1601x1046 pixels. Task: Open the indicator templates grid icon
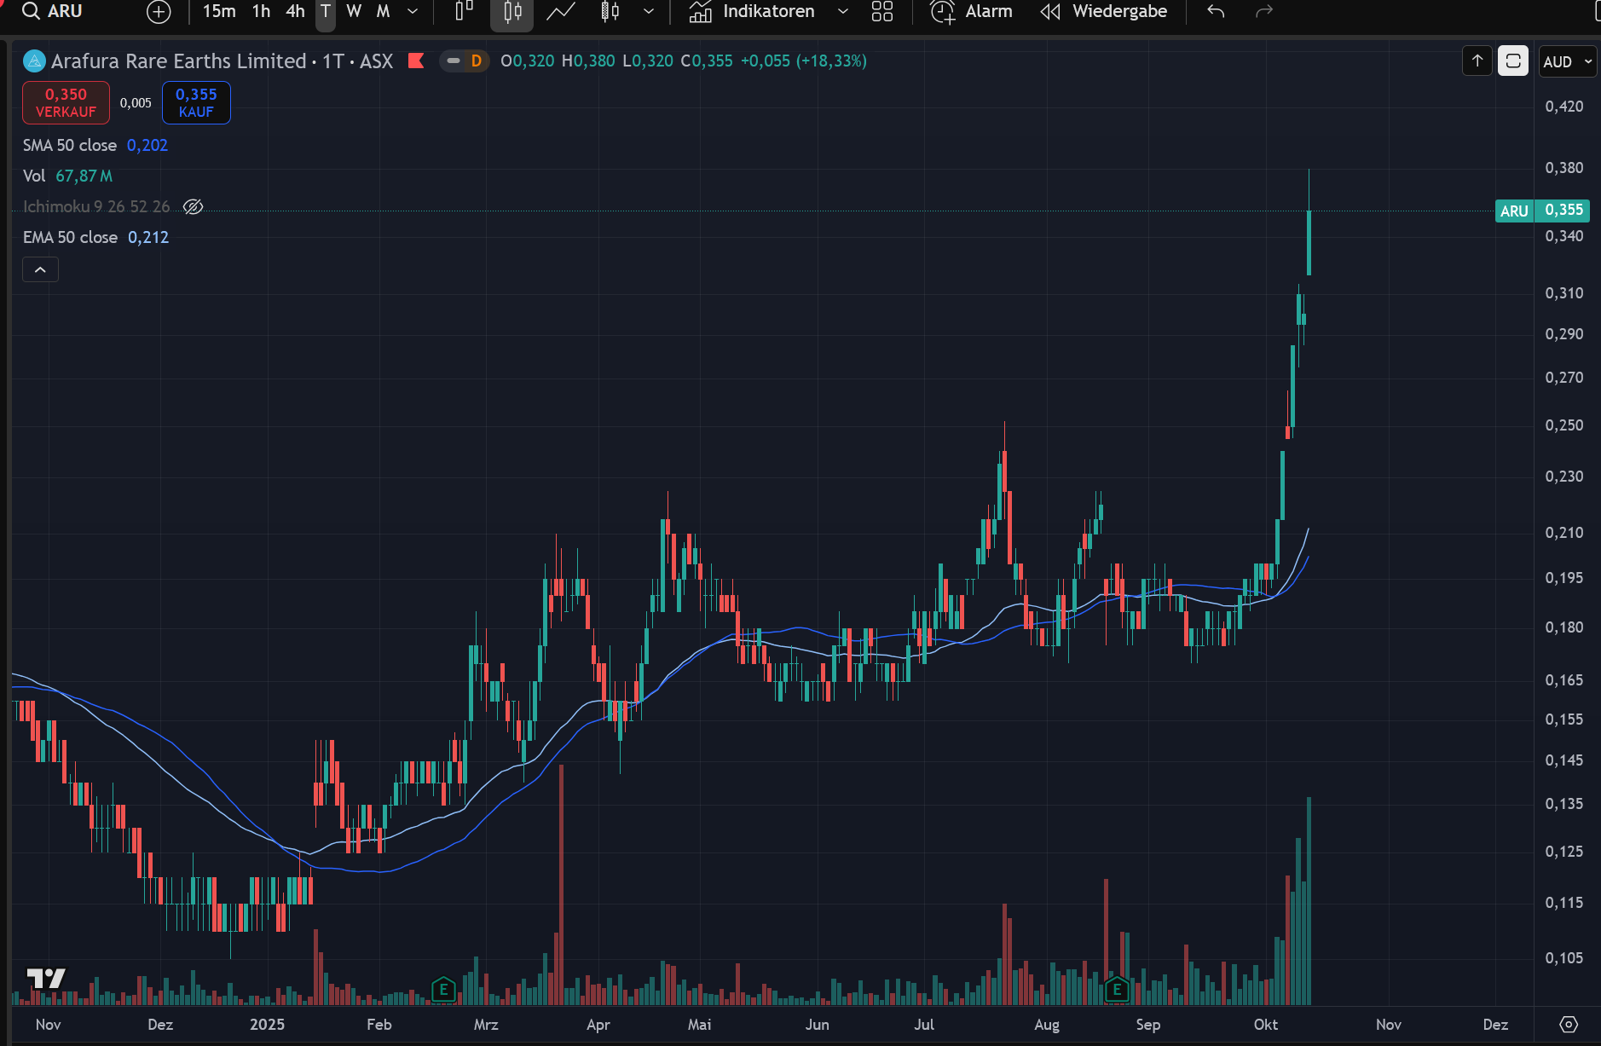tap(882, 11)
